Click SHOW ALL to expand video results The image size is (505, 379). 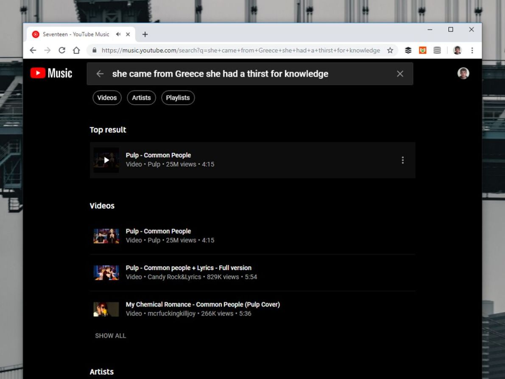click(x=110, y=335)
